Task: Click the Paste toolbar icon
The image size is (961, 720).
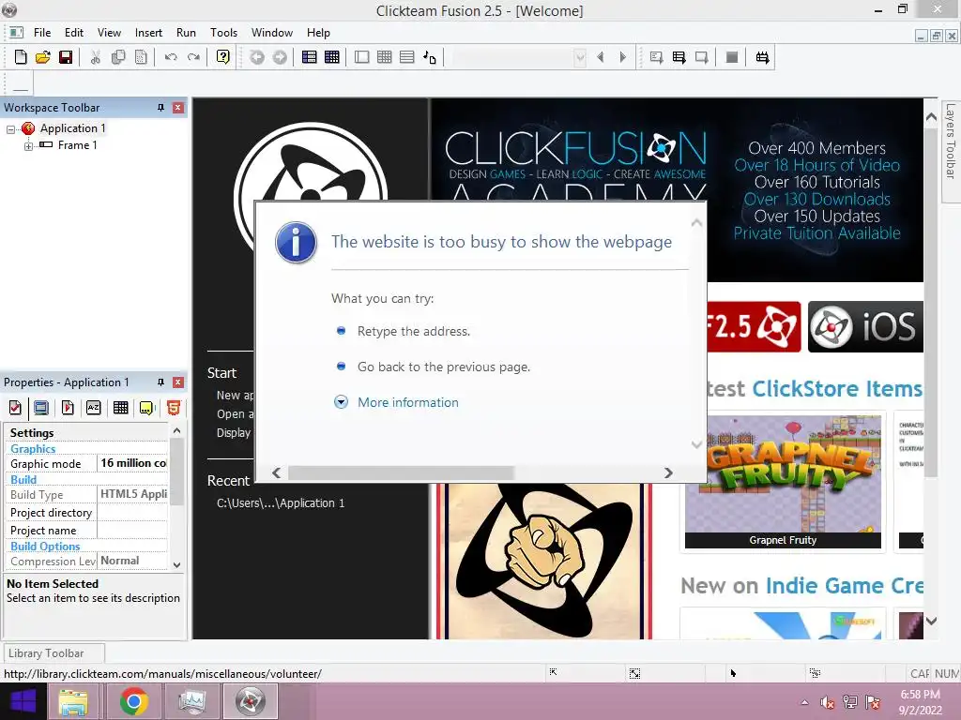Action: tap(141, 57)
